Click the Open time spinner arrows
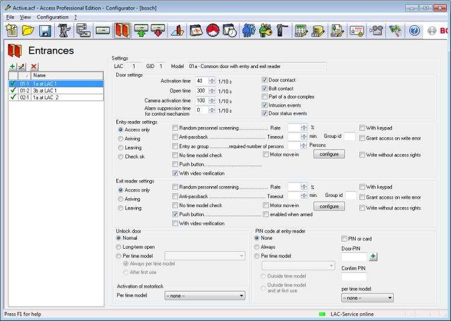 pos(212,91)
